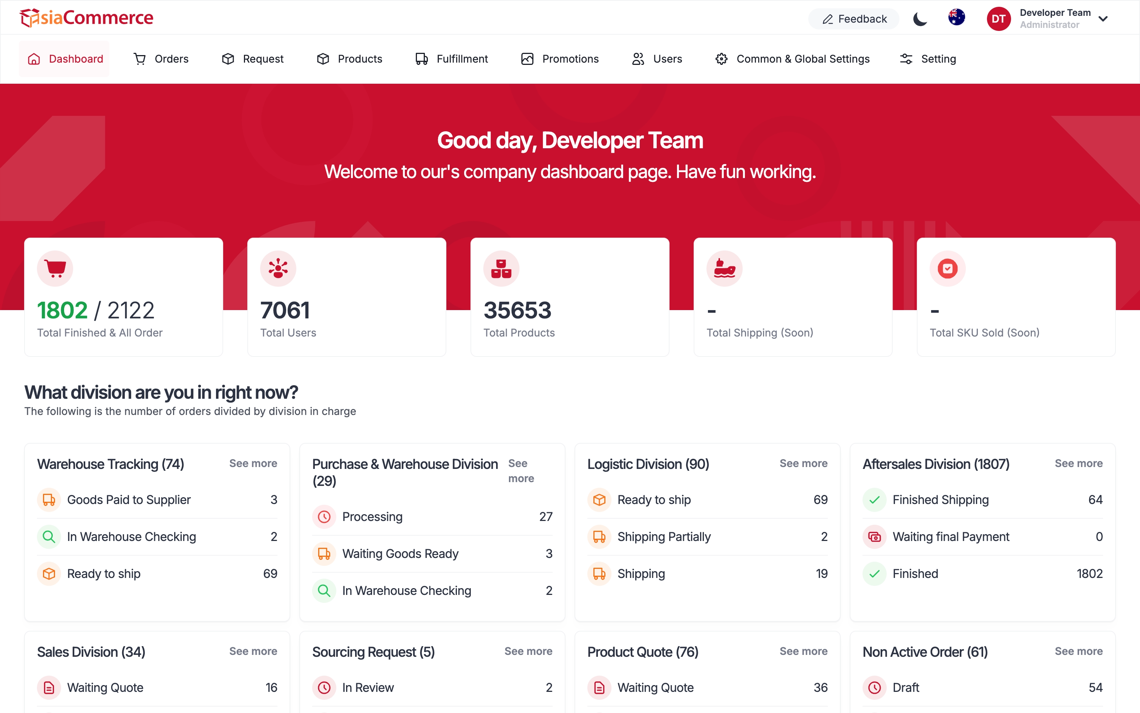1140x713 pixels.
Task: Select the Shipping Partially row label
Action: (664, 536)
